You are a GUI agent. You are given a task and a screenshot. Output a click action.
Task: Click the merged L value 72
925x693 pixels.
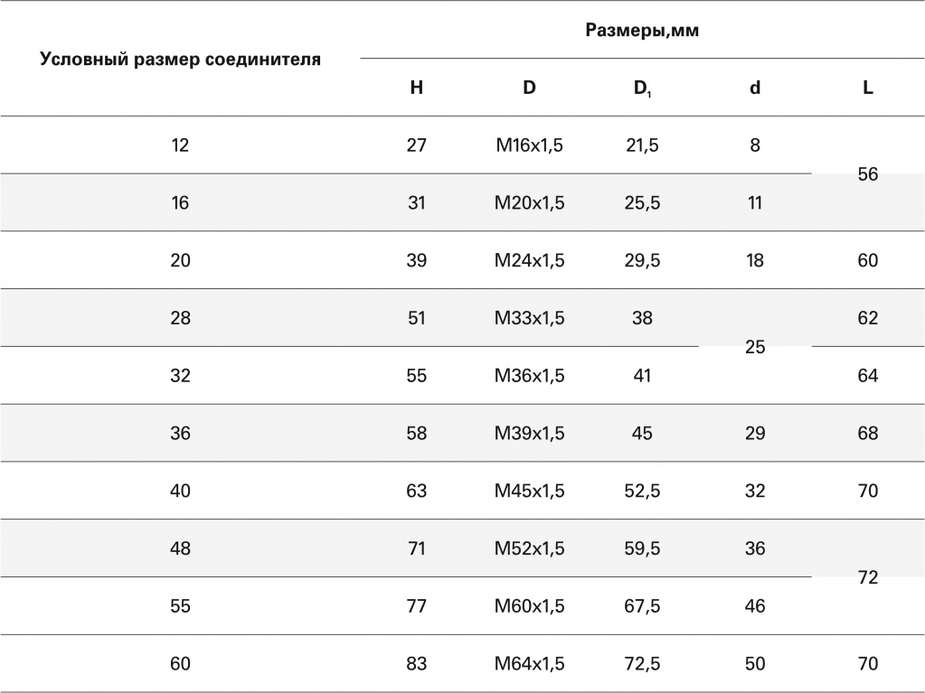coord(868,577)
